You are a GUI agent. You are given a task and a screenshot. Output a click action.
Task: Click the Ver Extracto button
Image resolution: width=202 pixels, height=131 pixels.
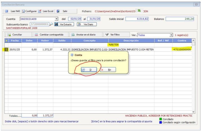(64, 24)
